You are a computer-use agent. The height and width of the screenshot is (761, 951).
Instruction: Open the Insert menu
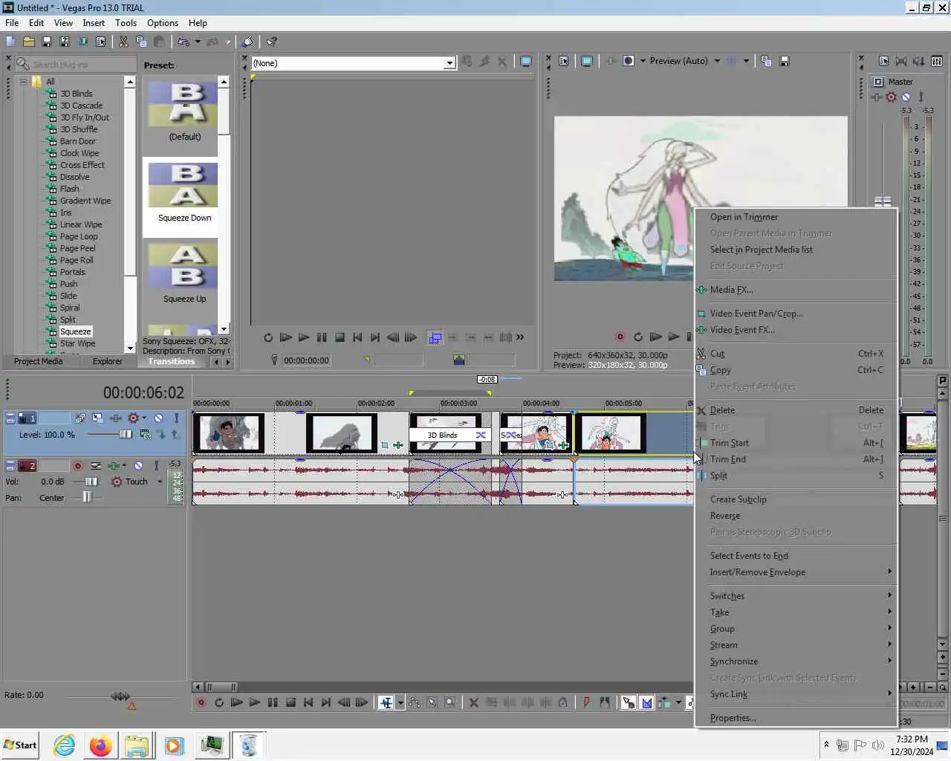tap(94, 23)
